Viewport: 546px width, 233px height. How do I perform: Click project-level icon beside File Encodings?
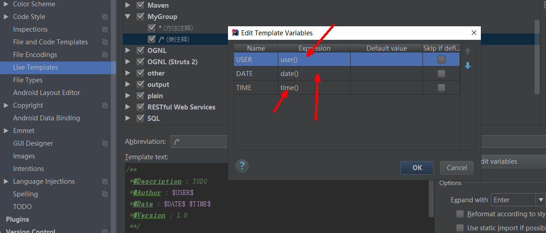105,55
